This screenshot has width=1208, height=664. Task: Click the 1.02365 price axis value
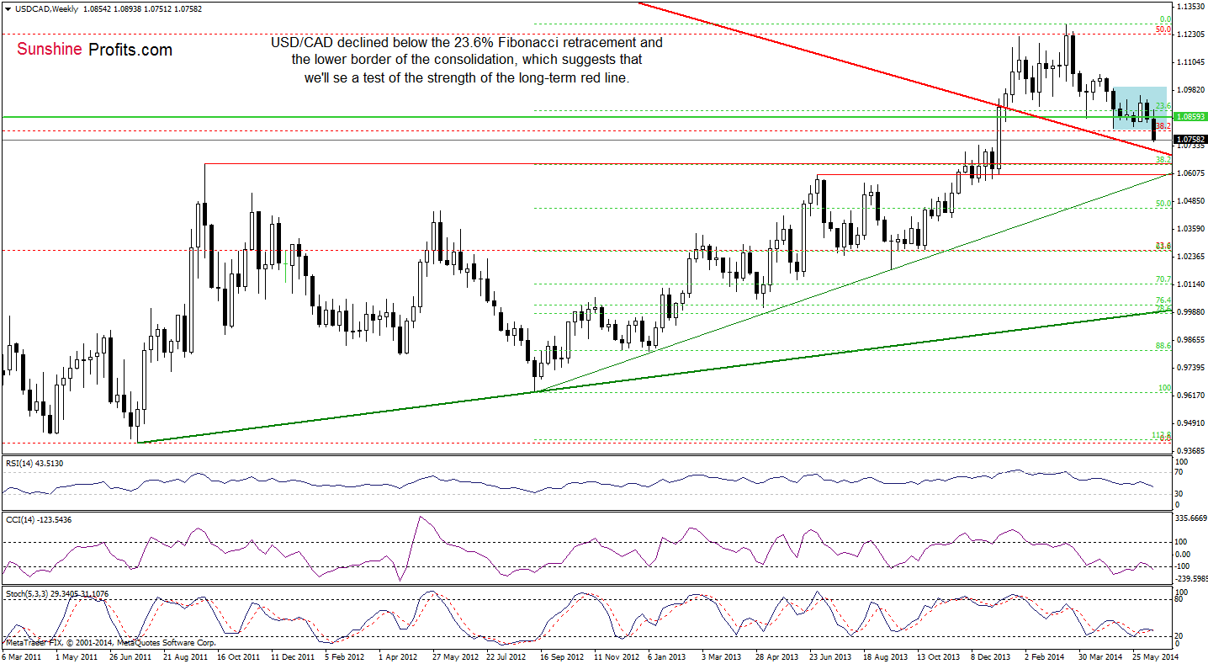pyautogui.click(x=1190, y=257)
